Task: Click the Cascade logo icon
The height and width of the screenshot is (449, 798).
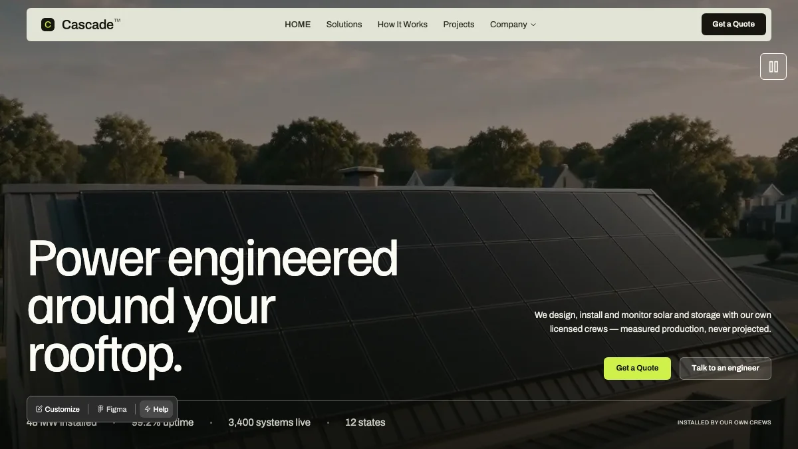Action: (x=48, y=25)
